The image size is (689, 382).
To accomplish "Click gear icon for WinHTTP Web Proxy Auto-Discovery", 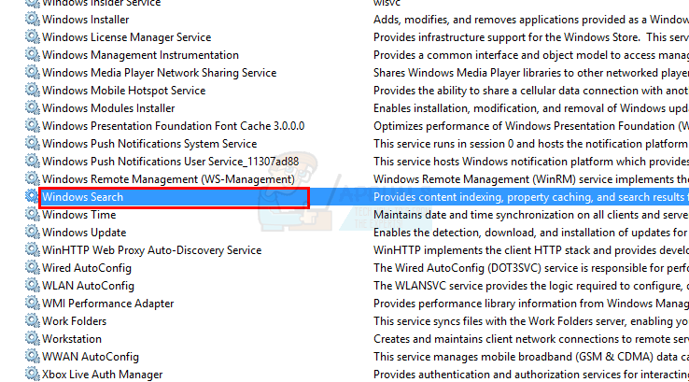I will (x=32, y=249).
